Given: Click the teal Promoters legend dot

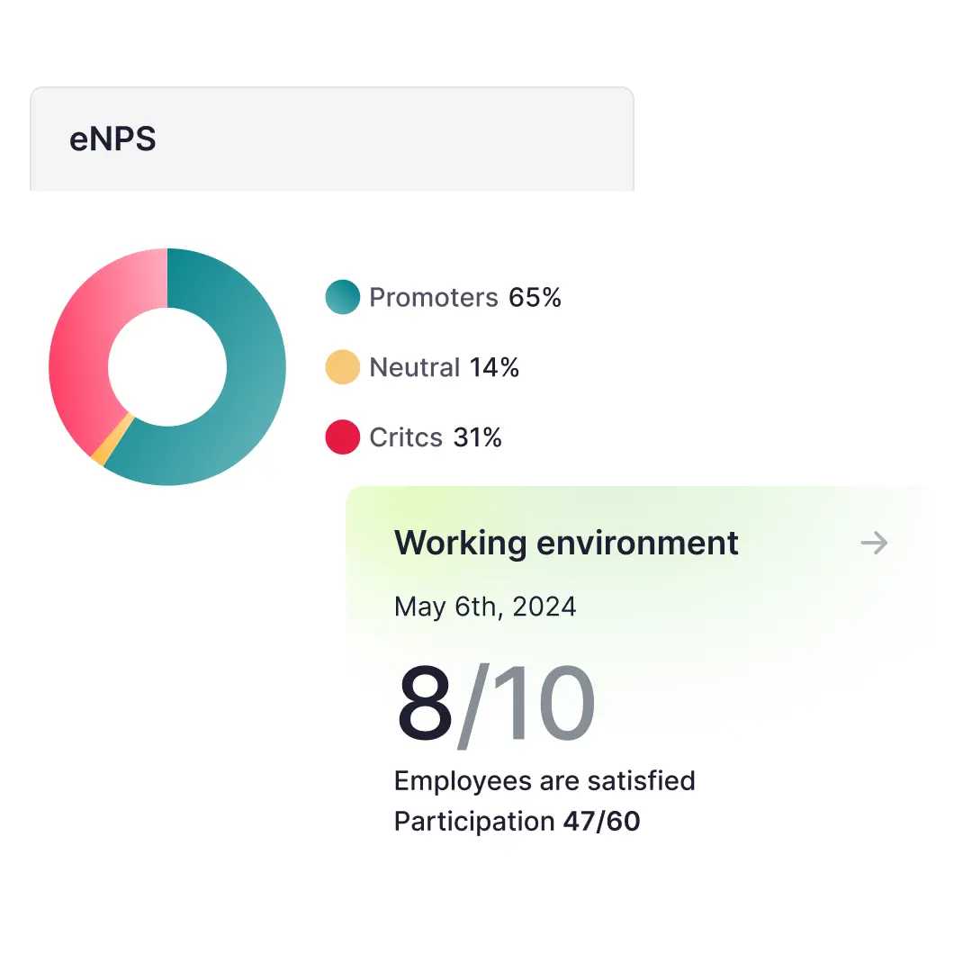Looking at the screenshot, I should tap(342, 297).
